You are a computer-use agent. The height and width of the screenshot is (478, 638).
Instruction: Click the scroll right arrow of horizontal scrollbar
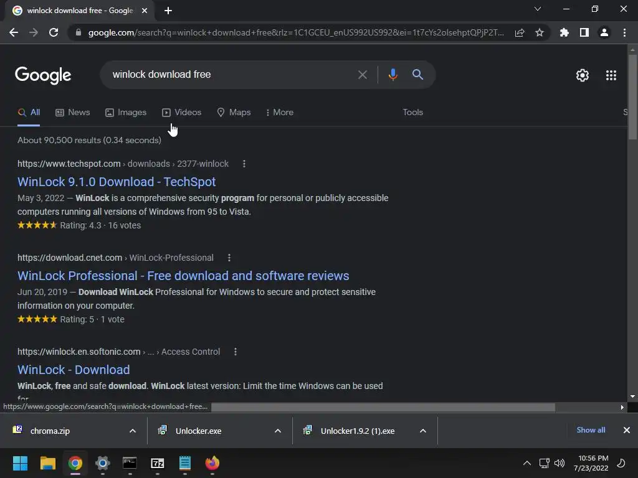tap(622, 407)
